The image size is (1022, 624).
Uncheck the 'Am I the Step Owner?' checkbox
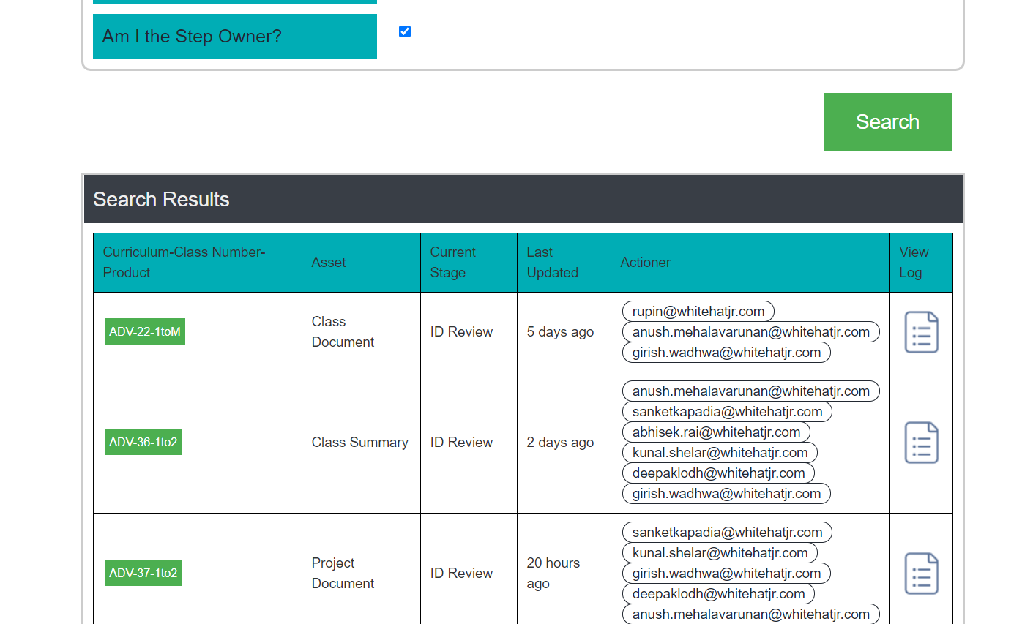click(x=405, y=31)
